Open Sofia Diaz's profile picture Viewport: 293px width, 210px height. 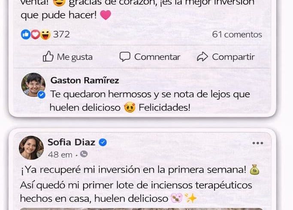click(x=31, y=148)
